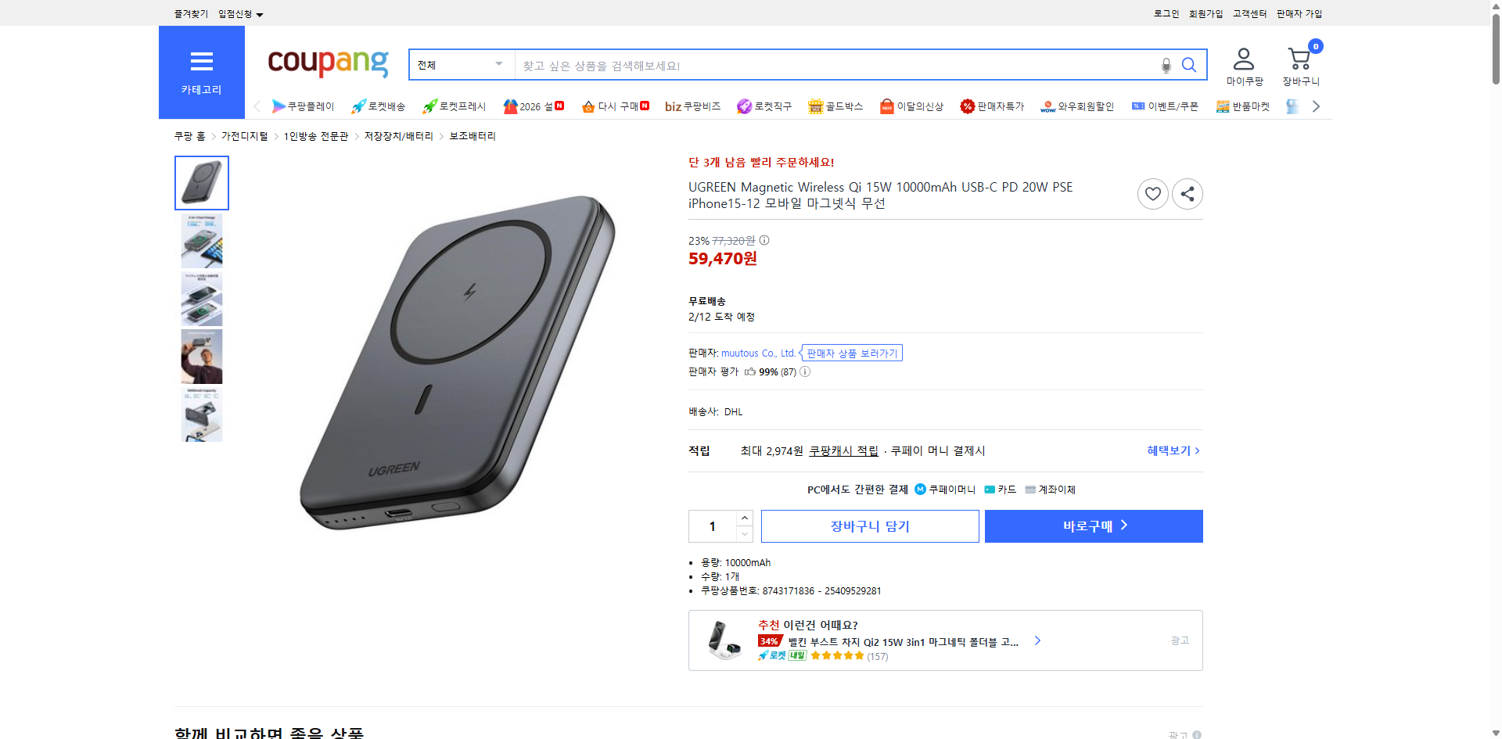
Task: Open the 골드박스 section icon
Action: (817, 106)
